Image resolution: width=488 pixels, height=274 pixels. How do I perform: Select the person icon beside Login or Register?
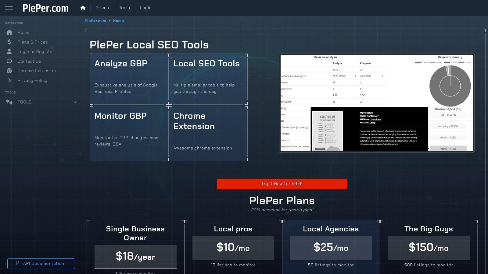9,51
